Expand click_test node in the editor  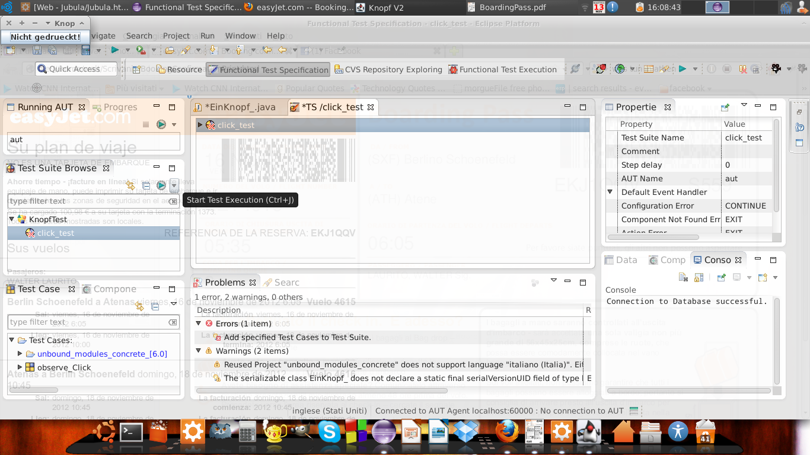point(200,125)
